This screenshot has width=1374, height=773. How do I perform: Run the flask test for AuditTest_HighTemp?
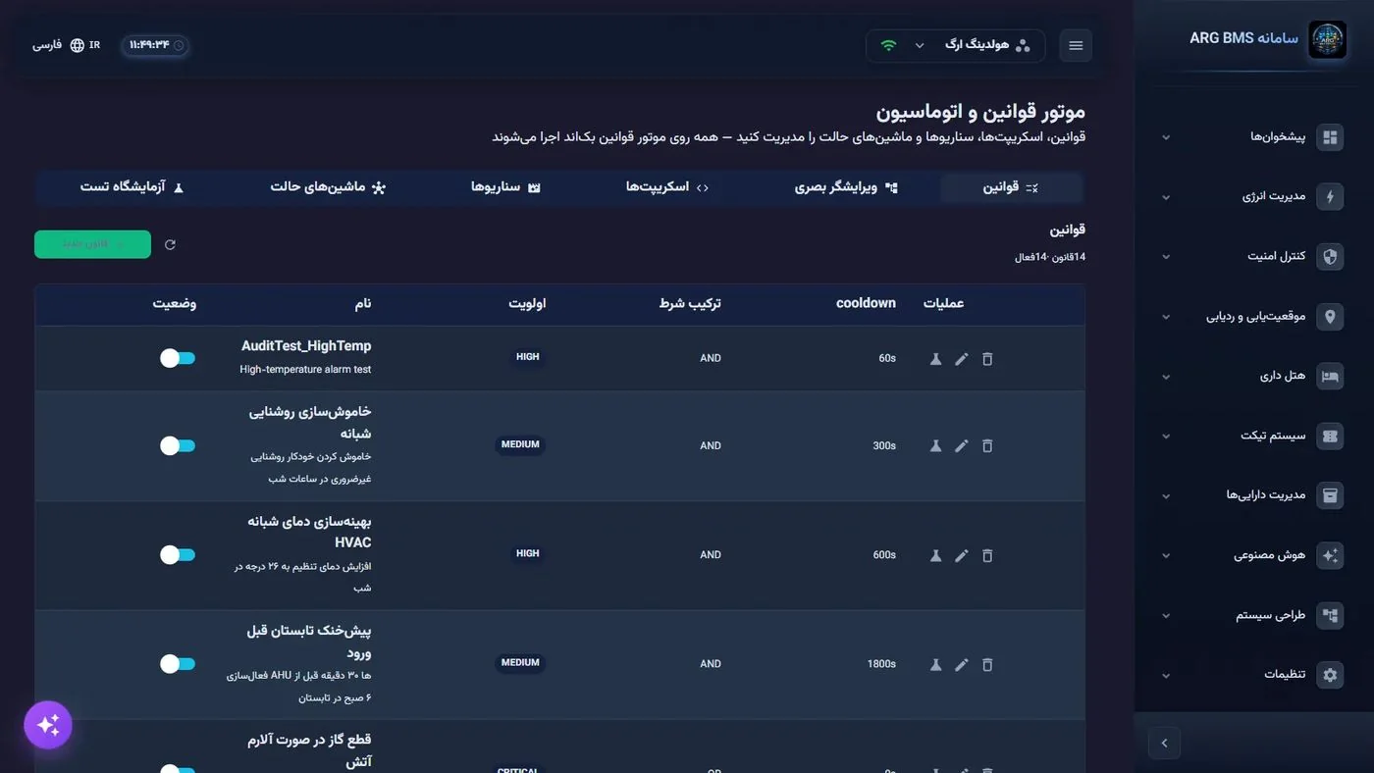[936, 359]
